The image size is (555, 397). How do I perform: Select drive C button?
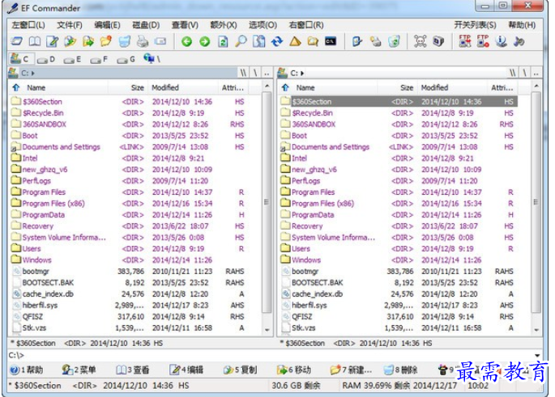(20, 59)
